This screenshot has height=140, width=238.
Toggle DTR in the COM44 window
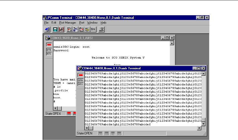pyautogui.click(x=81, y=80)
